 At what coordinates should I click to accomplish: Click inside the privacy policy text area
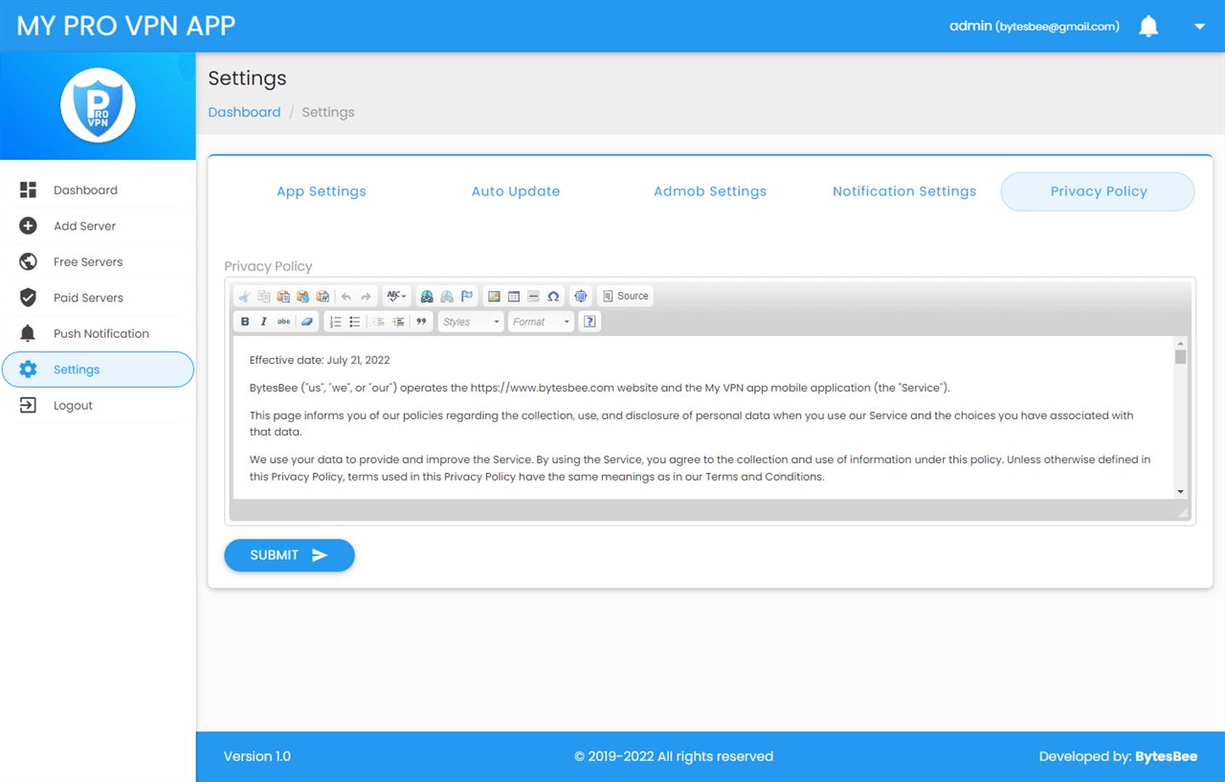pos(703,417)
